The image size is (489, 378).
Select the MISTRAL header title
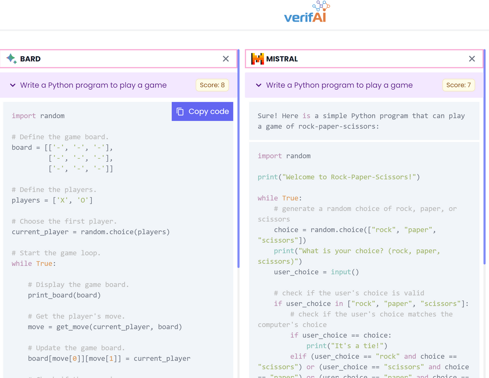[282, 59]
